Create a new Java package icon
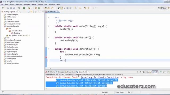Image resolution: width=170 pixels, height=95 pixels. (x=36, y=8)
